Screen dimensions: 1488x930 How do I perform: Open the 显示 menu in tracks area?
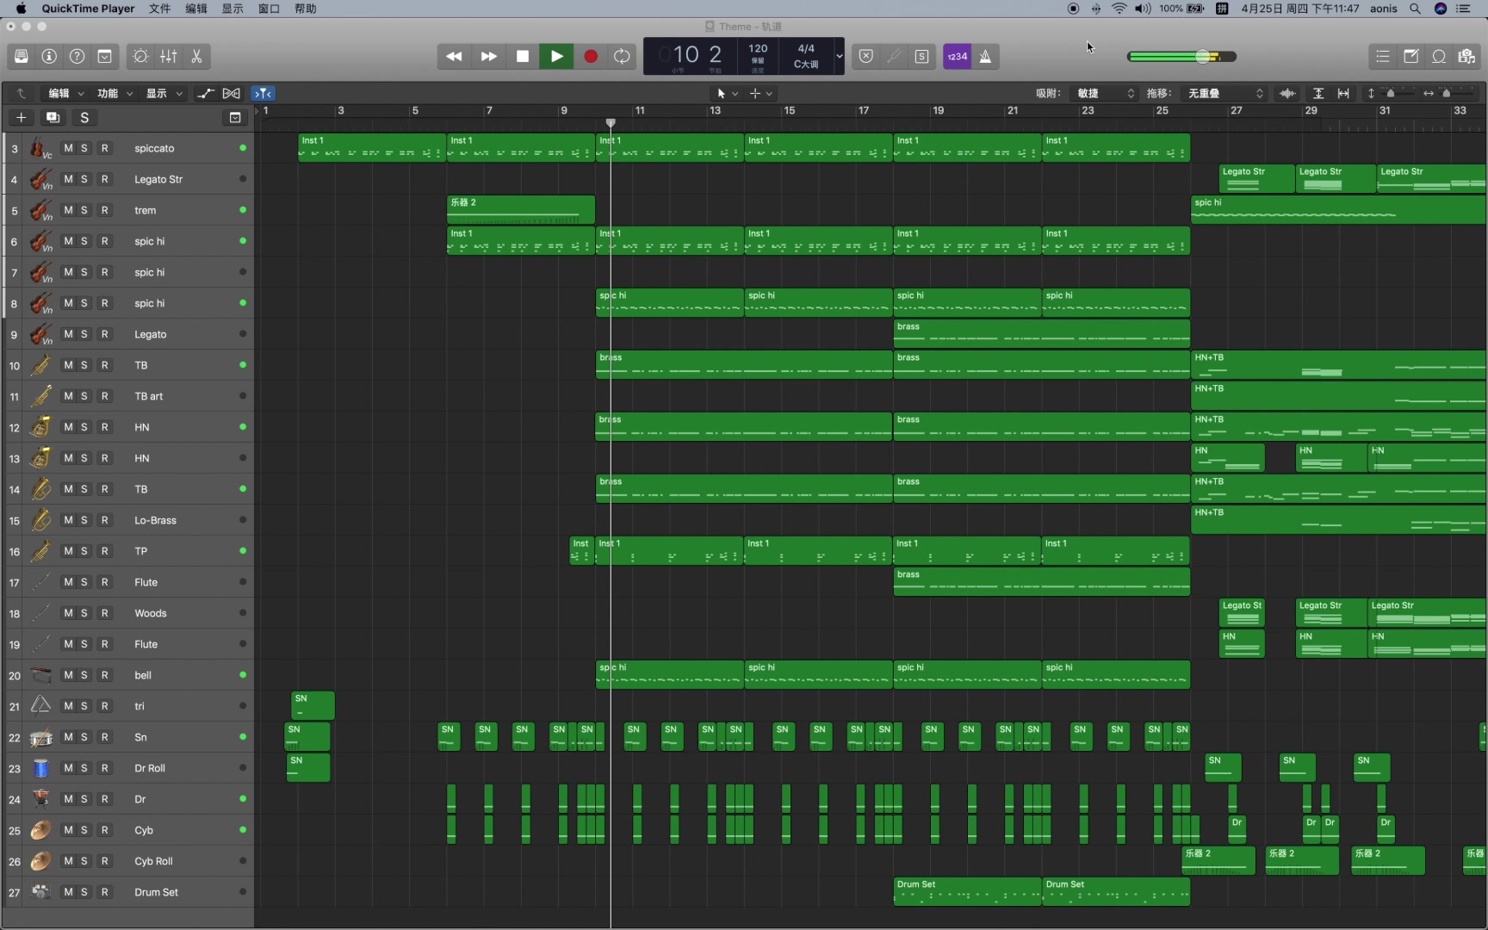[164, 93]
